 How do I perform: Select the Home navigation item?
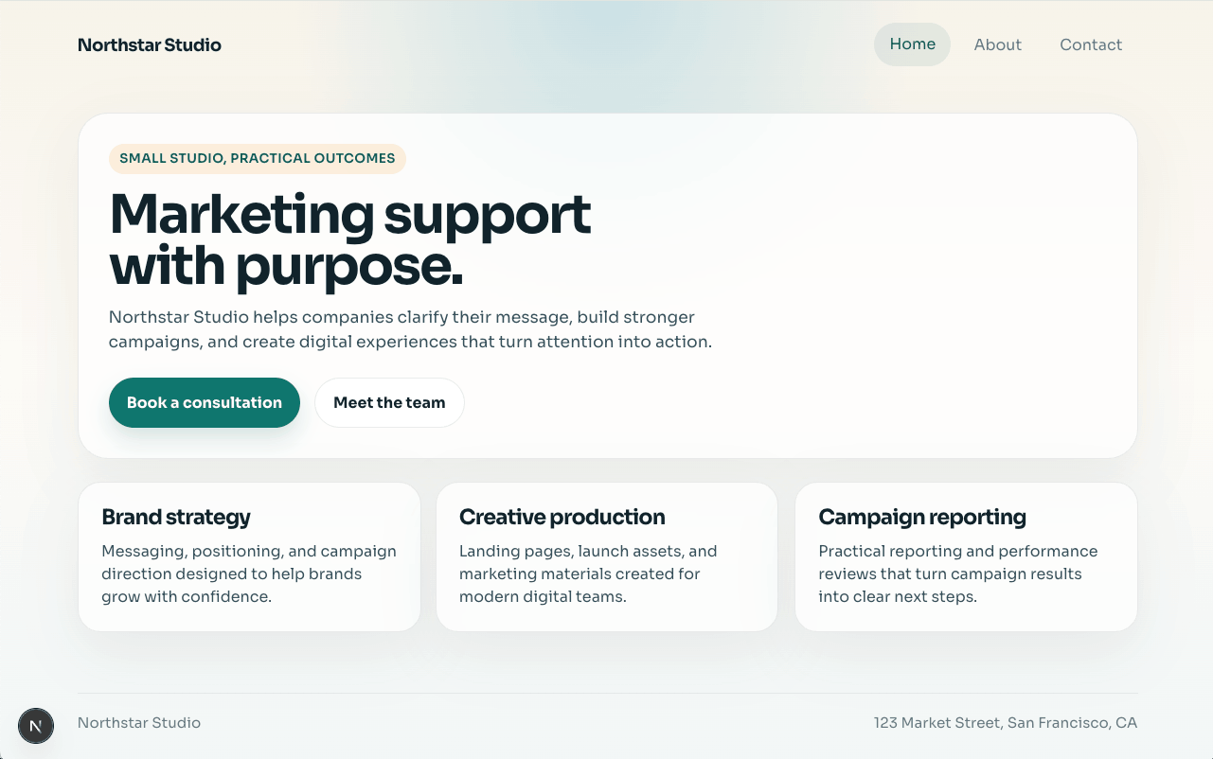(x=912, y=44)
